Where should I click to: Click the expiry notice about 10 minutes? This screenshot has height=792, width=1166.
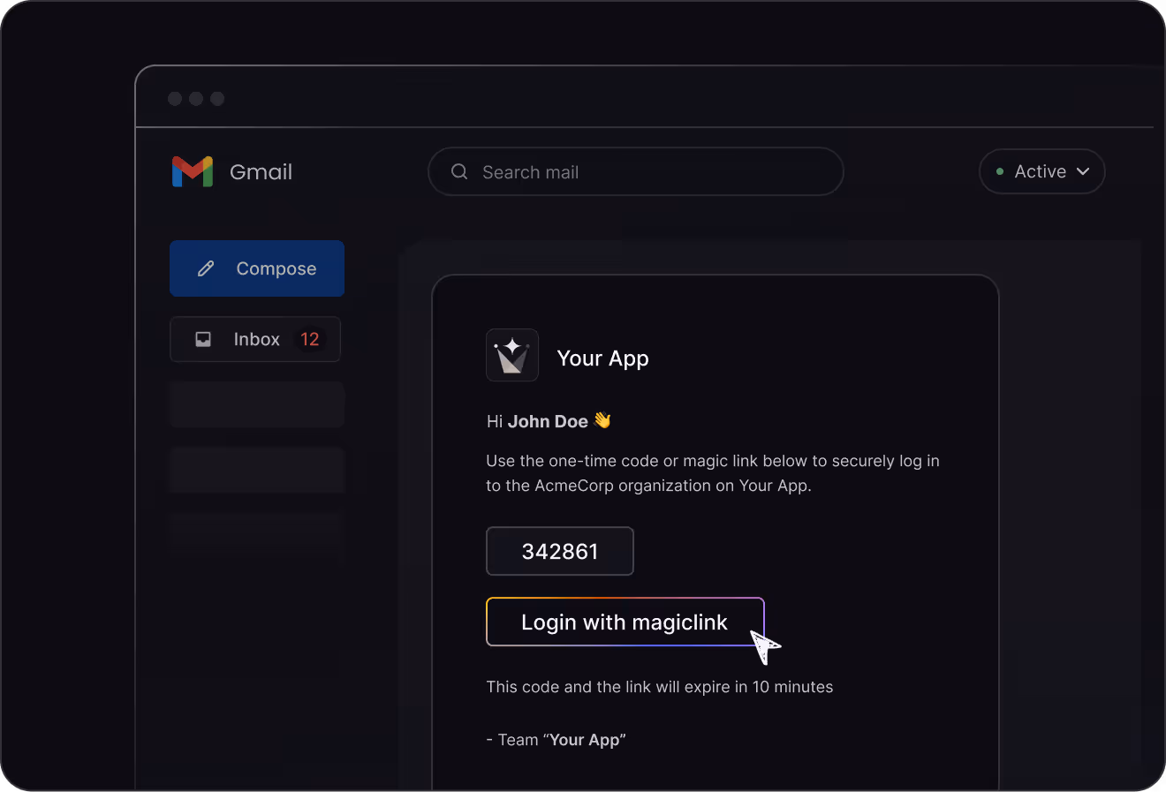pos(660,687)
